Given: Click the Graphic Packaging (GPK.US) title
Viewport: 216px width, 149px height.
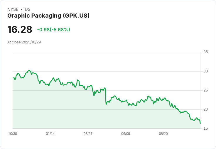Looking at the screenshot, I should click(x=48, y=16).
